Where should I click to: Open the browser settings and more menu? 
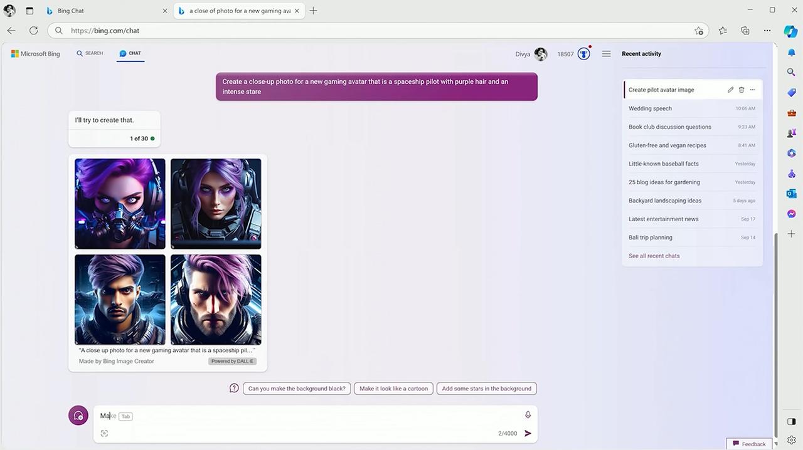click(x=767, y=30)
